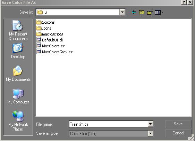Expand the Save as type dropdown

click(x=150, y=133)
